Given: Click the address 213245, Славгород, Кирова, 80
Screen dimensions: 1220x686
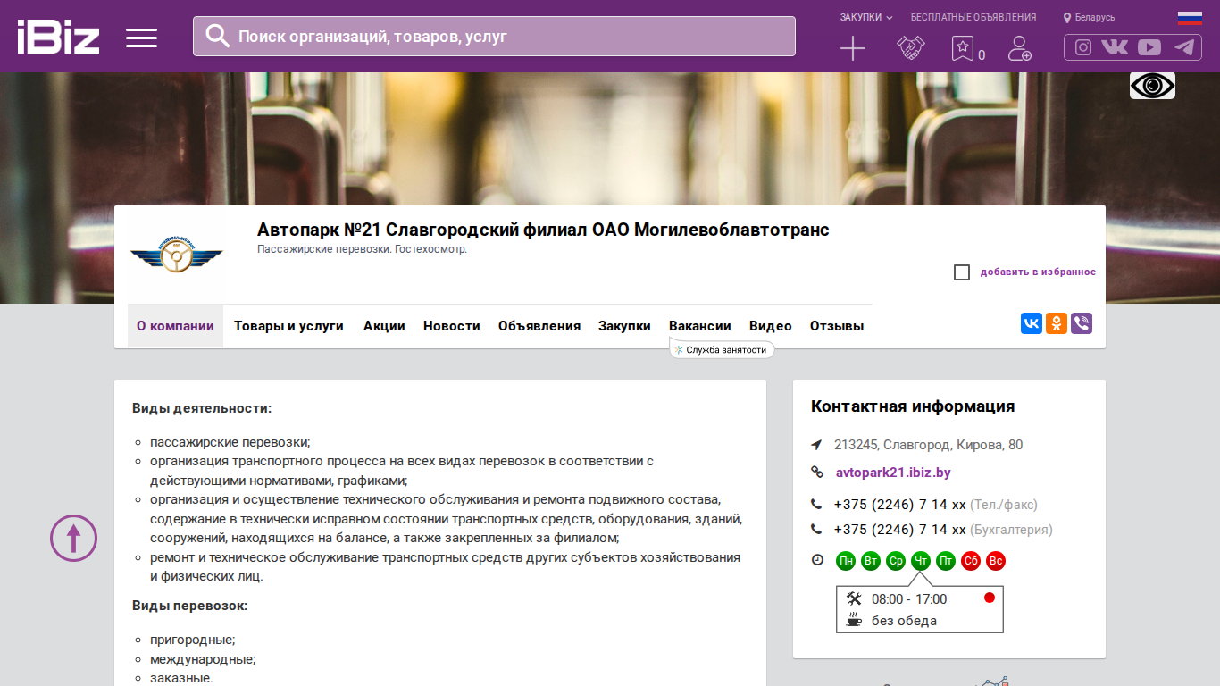Looking at the screenshot, I should point(929,445).
